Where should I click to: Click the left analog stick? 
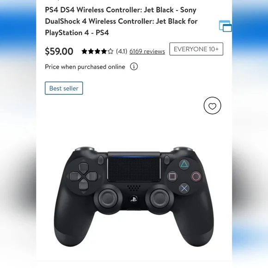(108, 198)
